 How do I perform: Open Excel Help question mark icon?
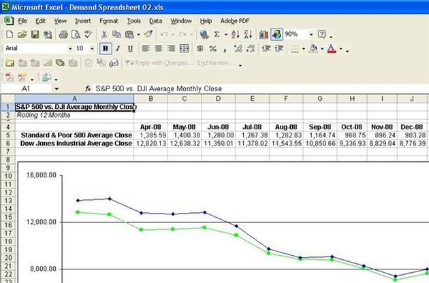pos(321,35)
